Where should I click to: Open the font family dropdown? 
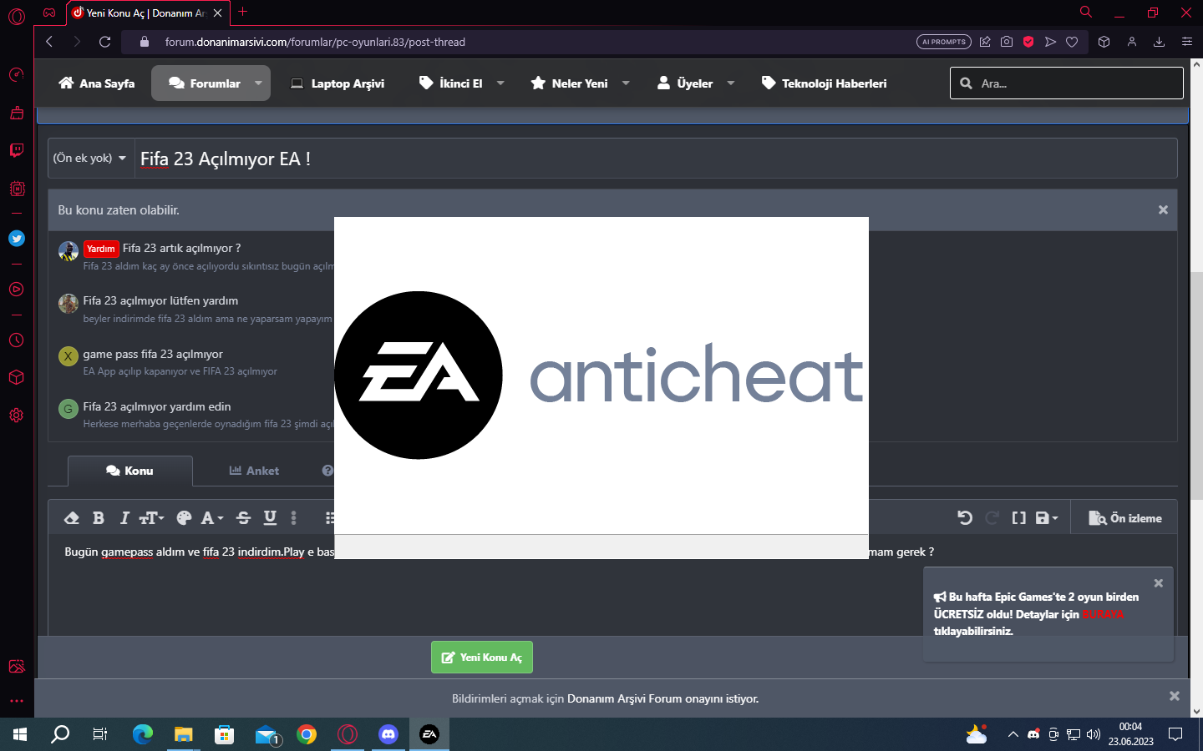tap(212, 518)
